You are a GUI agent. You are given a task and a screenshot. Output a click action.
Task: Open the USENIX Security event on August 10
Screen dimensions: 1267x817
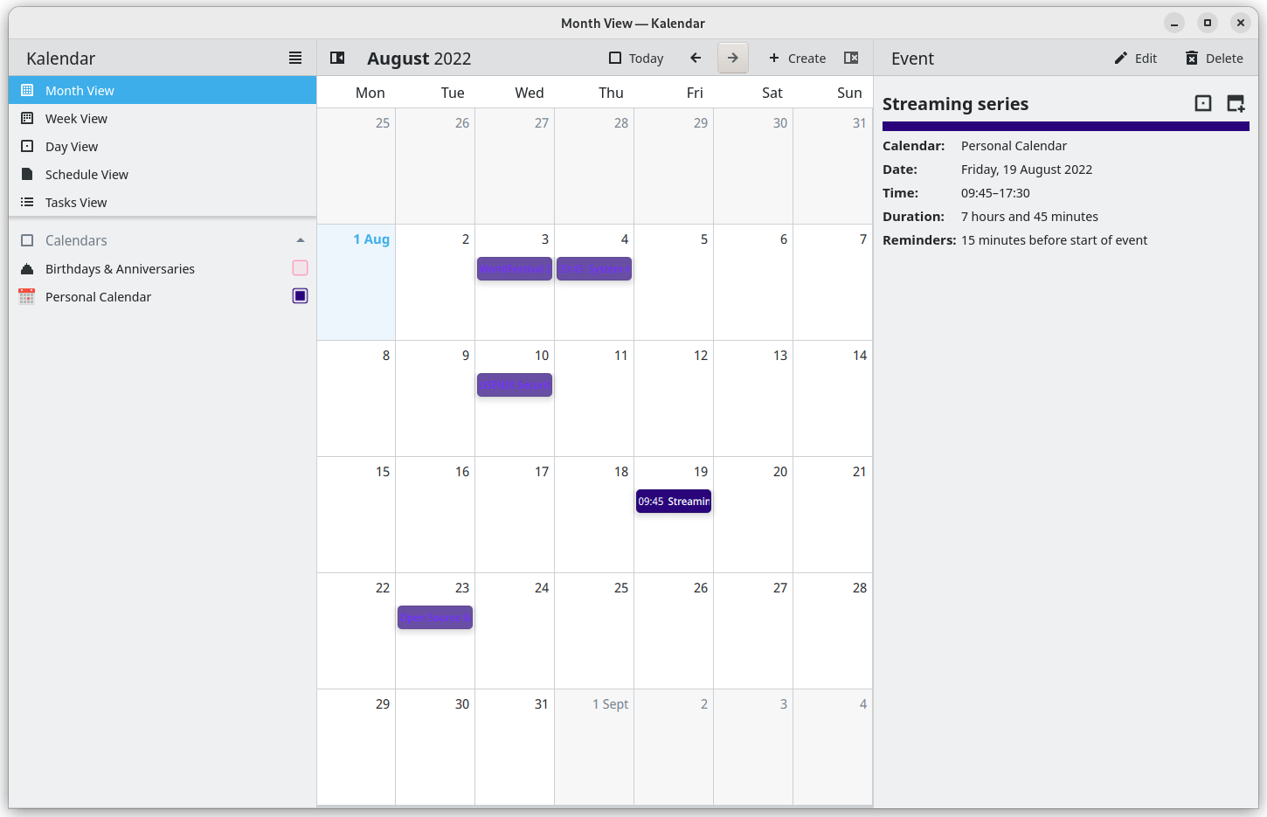point(515,384)
